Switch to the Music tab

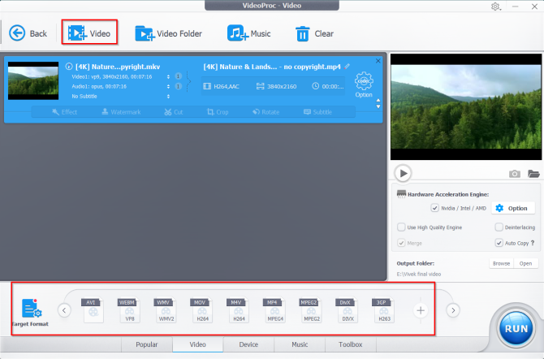click(300, 344)
